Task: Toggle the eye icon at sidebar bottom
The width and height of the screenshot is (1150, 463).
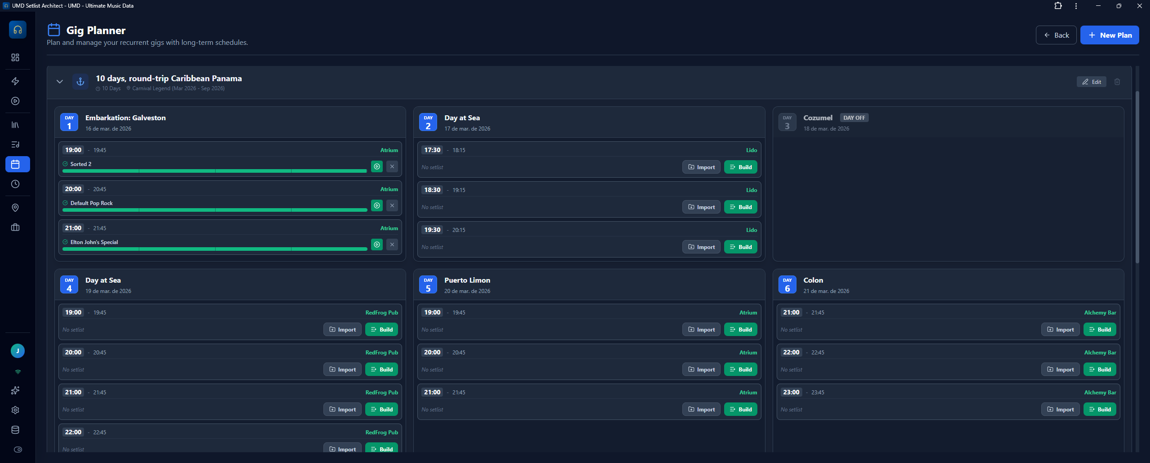Action: point(18,450)
